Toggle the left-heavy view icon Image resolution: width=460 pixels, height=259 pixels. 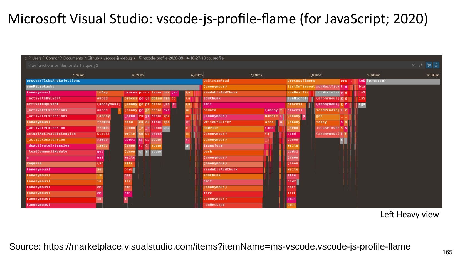click(x=429, y=65)
